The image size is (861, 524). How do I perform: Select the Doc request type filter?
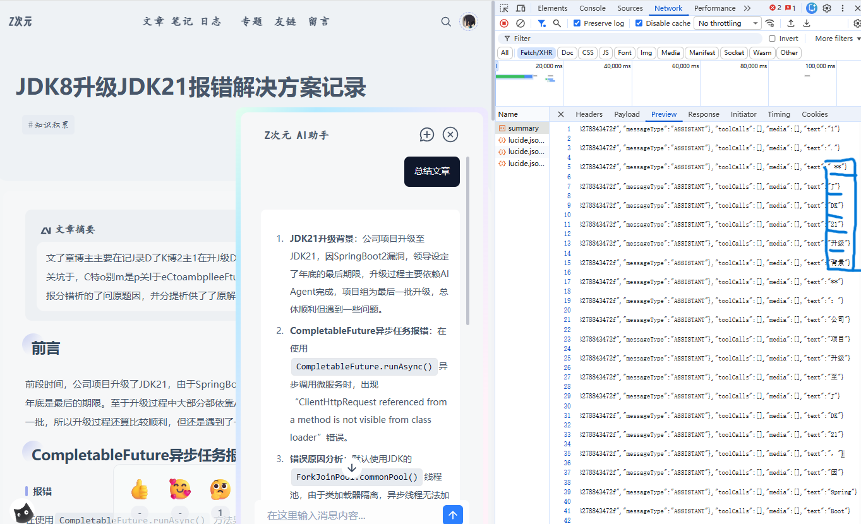click(567, 53)
